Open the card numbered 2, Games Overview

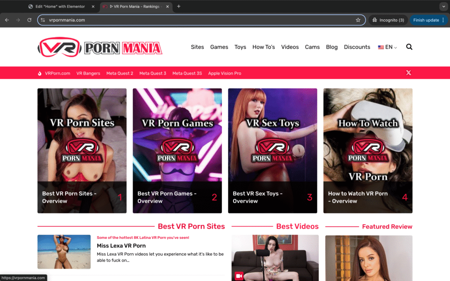(177, 151)
